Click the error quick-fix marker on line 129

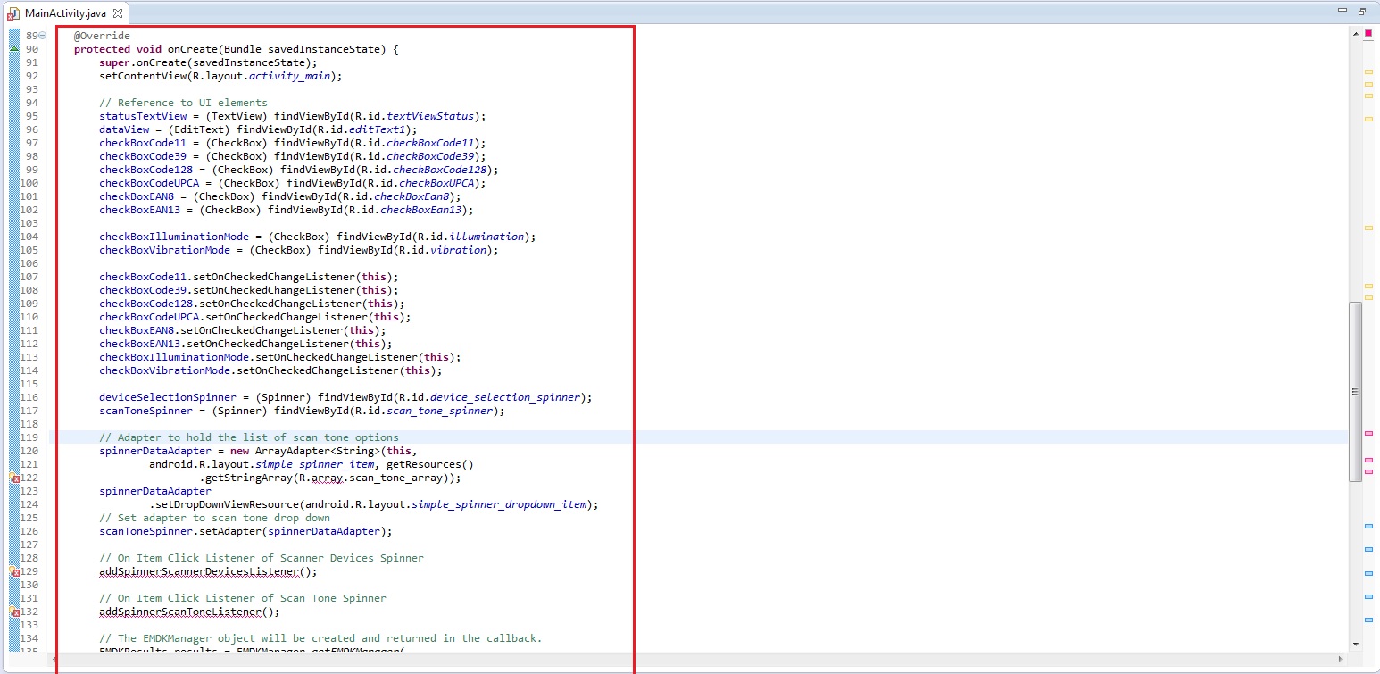coord(14,571)
